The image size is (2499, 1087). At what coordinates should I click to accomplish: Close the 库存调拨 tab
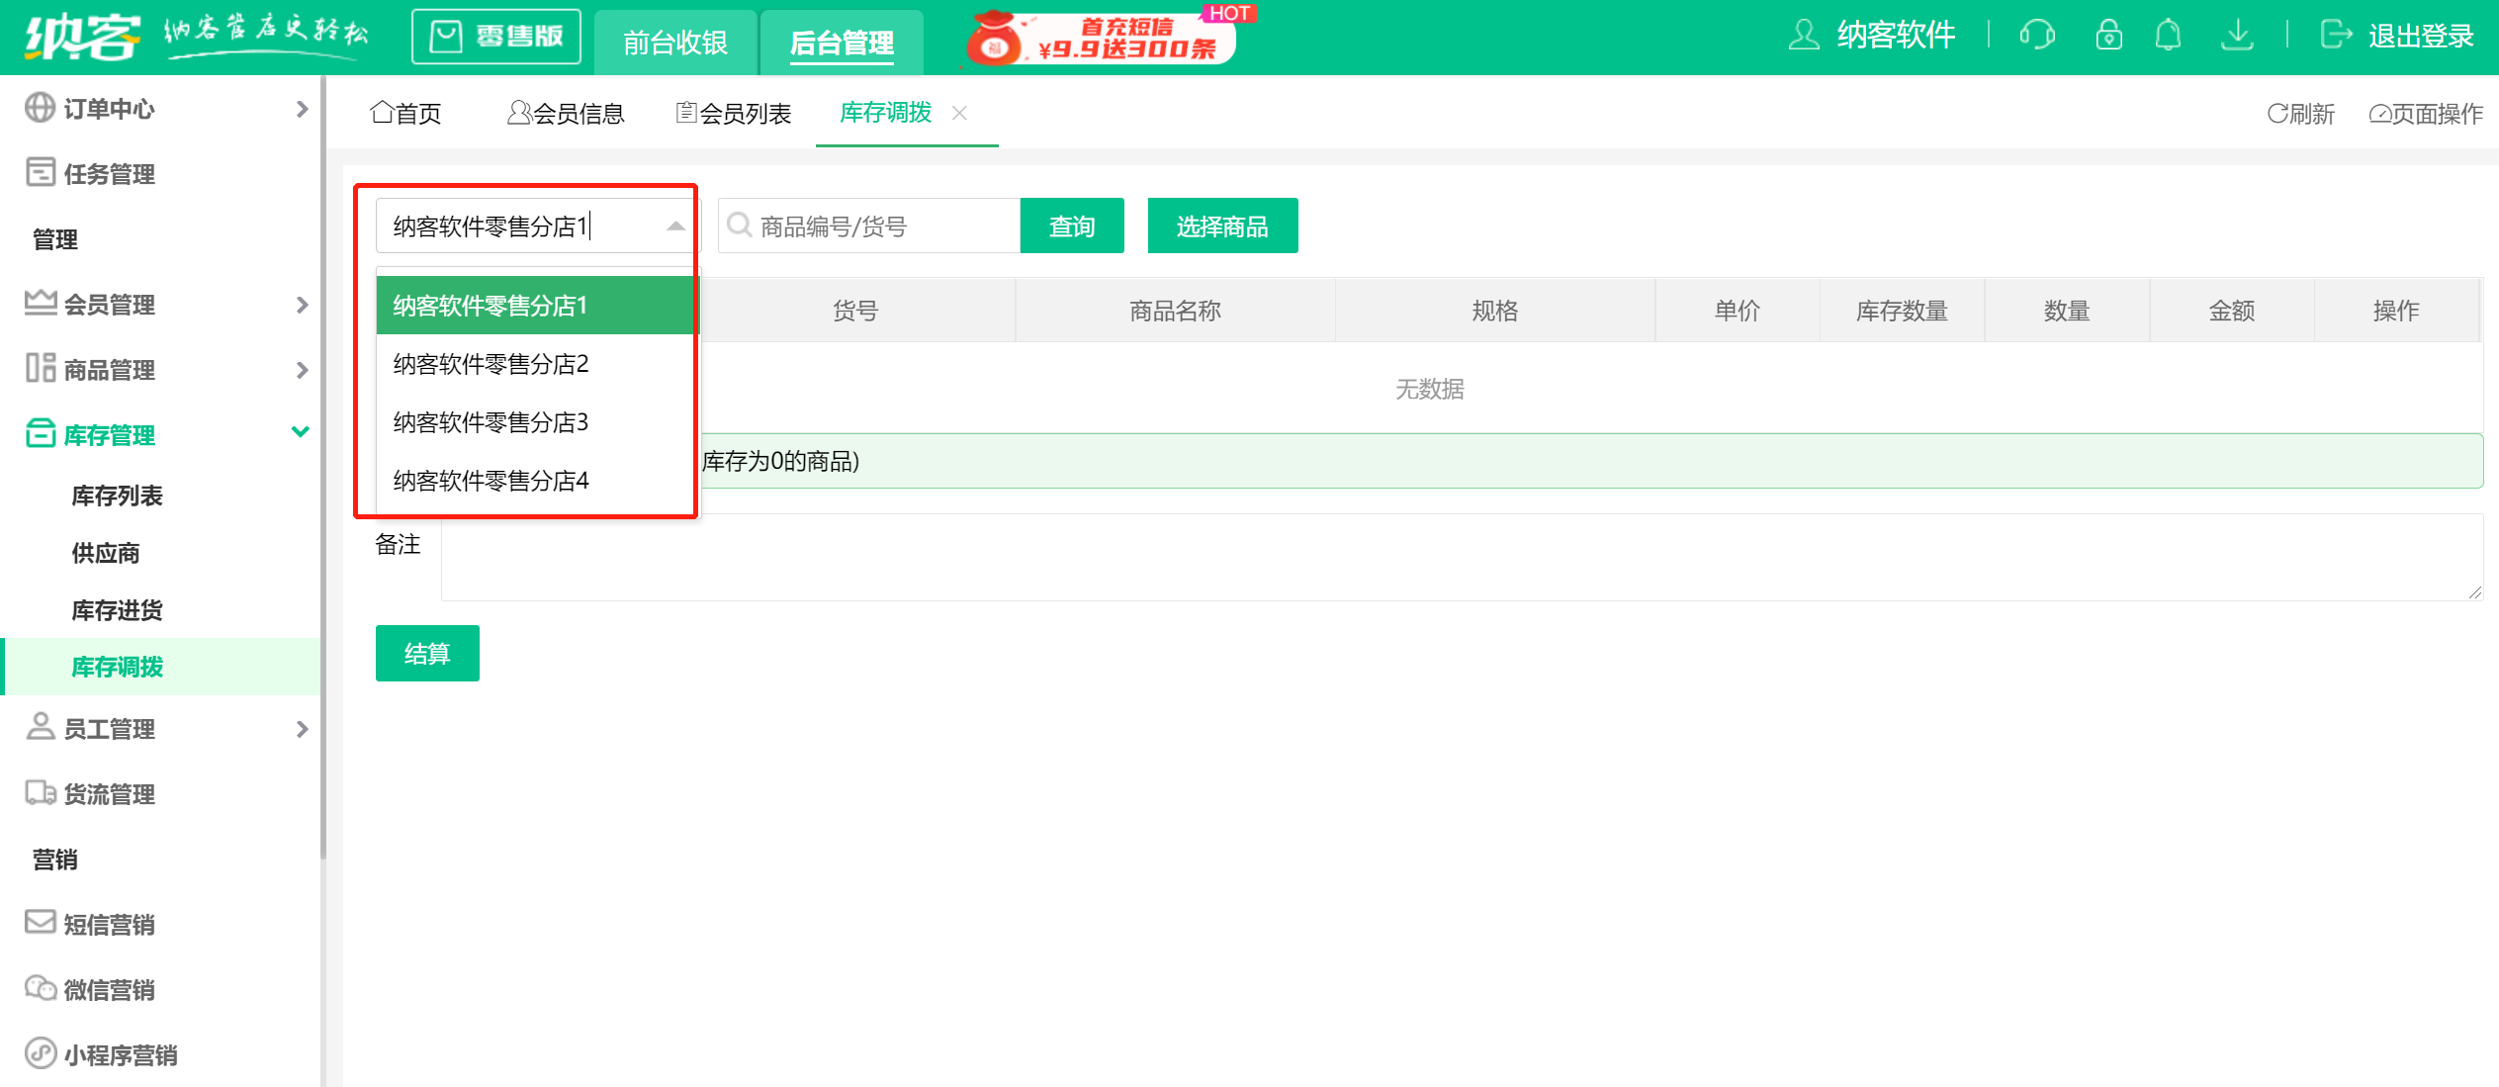(959, 113)
